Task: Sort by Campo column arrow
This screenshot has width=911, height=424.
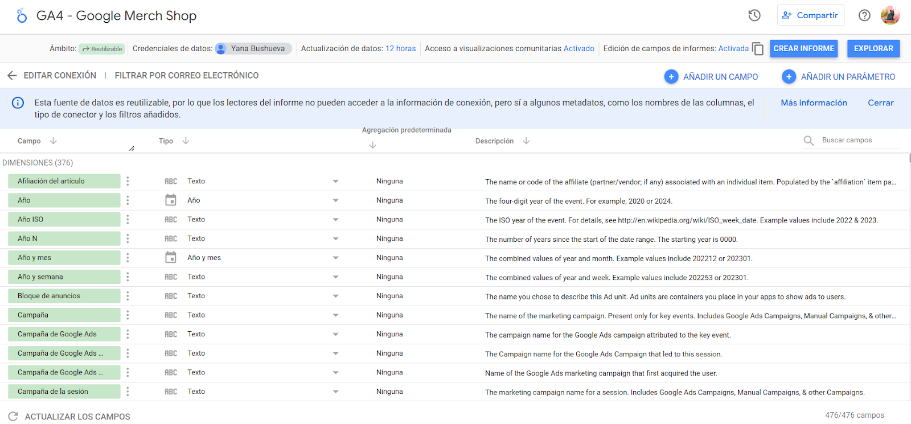Action: point(54,141)
